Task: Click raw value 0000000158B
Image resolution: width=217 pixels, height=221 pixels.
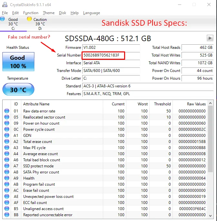Action: (x=192, y=141)
